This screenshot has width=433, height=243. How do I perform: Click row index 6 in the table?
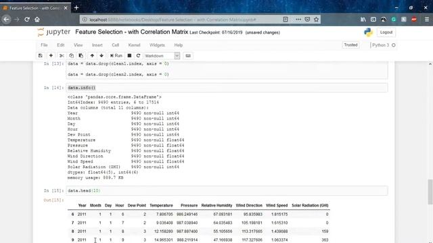pyautogui.click(x=72, y=215)
